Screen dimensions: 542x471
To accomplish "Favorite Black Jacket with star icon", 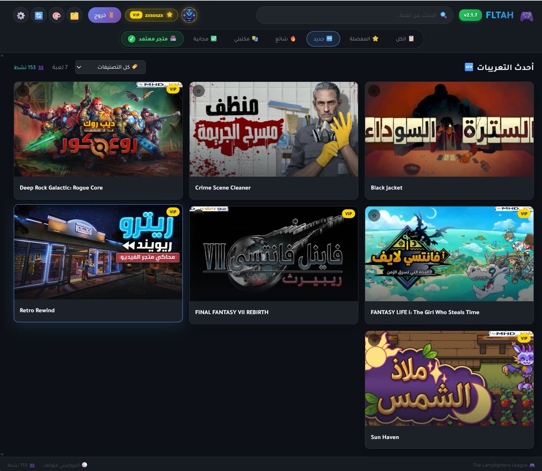I will 374,91.
